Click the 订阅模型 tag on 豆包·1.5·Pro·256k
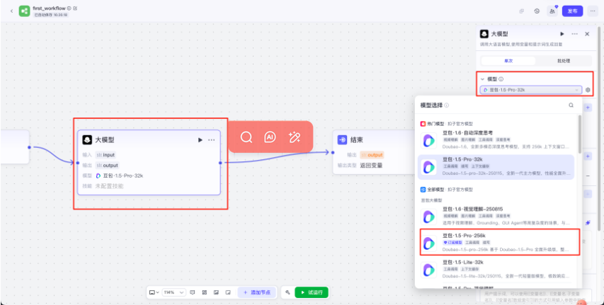Screen dimensions: 604x305 pyautogui.click(x=452, y=243)
